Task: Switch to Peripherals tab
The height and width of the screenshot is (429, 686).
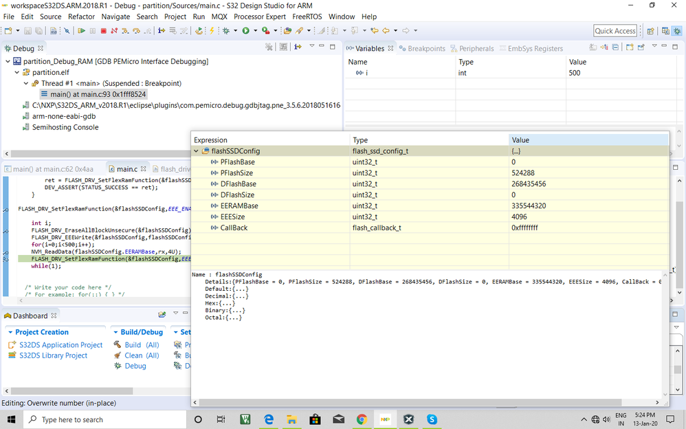Action: (x=472, y=49)
